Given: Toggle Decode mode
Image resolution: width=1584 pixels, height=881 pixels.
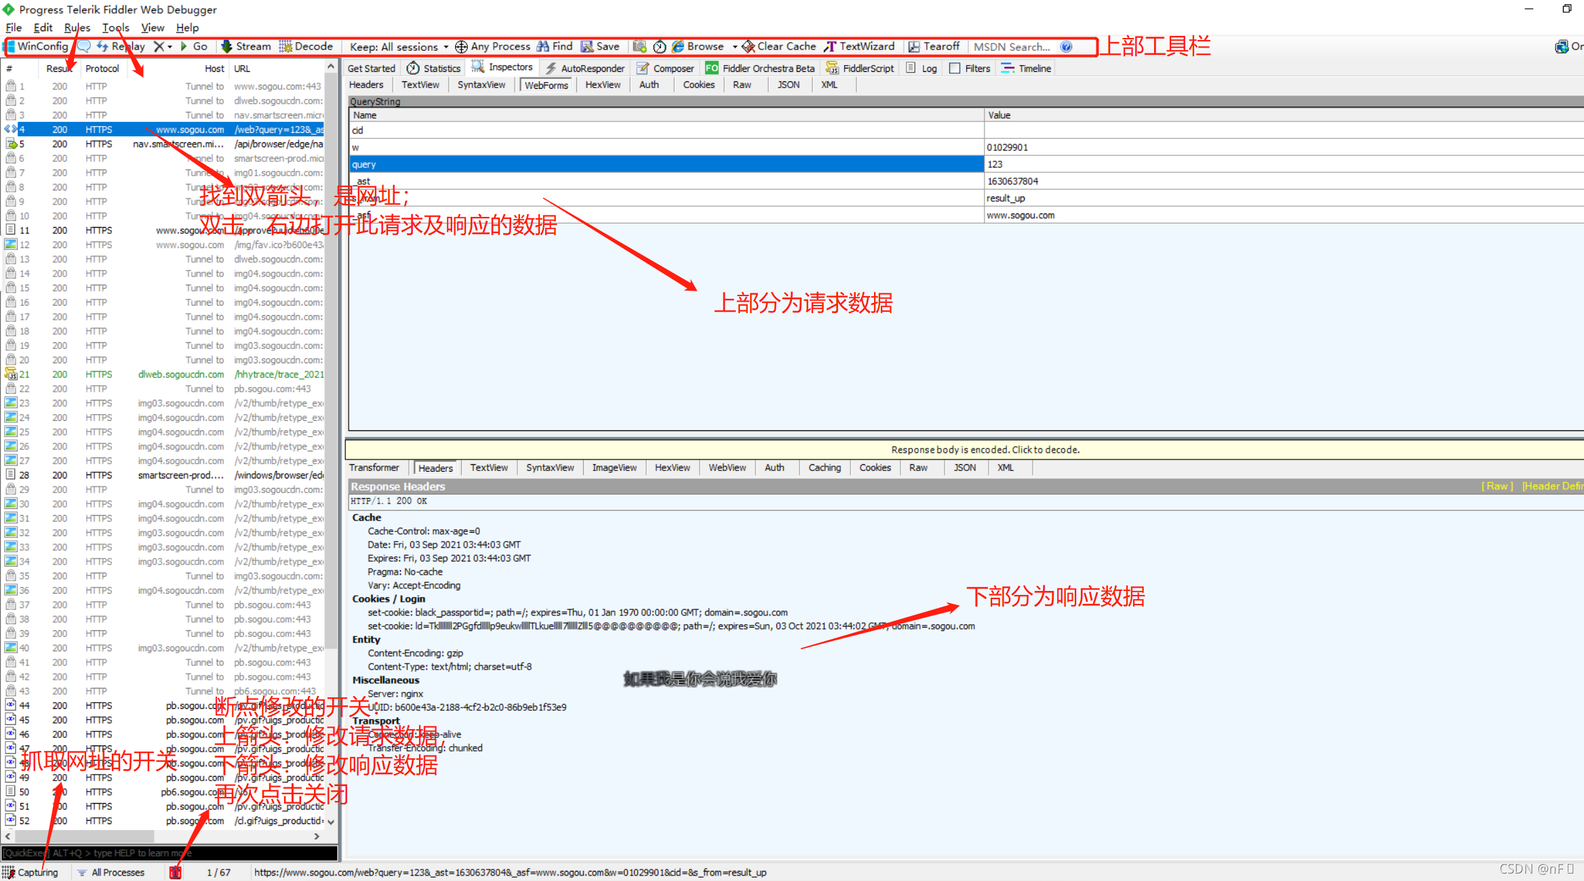Looking at the screenshot, I should pos(306,46).
